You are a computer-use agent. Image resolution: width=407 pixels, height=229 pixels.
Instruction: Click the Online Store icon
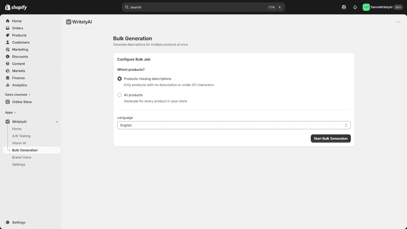pos(7,102)
